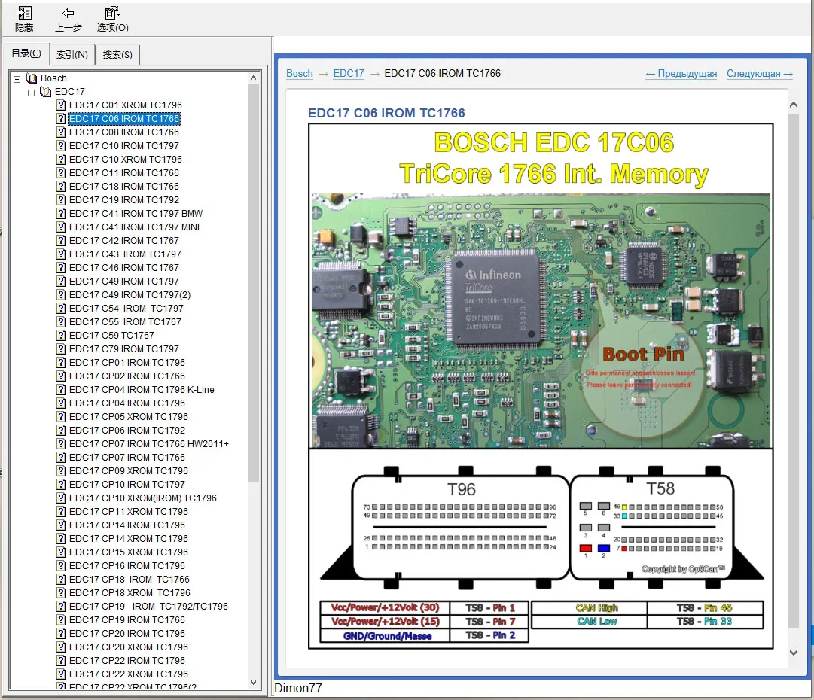Switch to the Search (搜索) tab

tap(117, 54)
